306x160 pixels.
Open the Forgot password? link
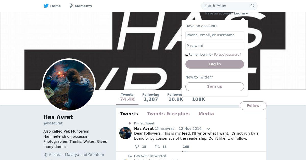point(227,55)
